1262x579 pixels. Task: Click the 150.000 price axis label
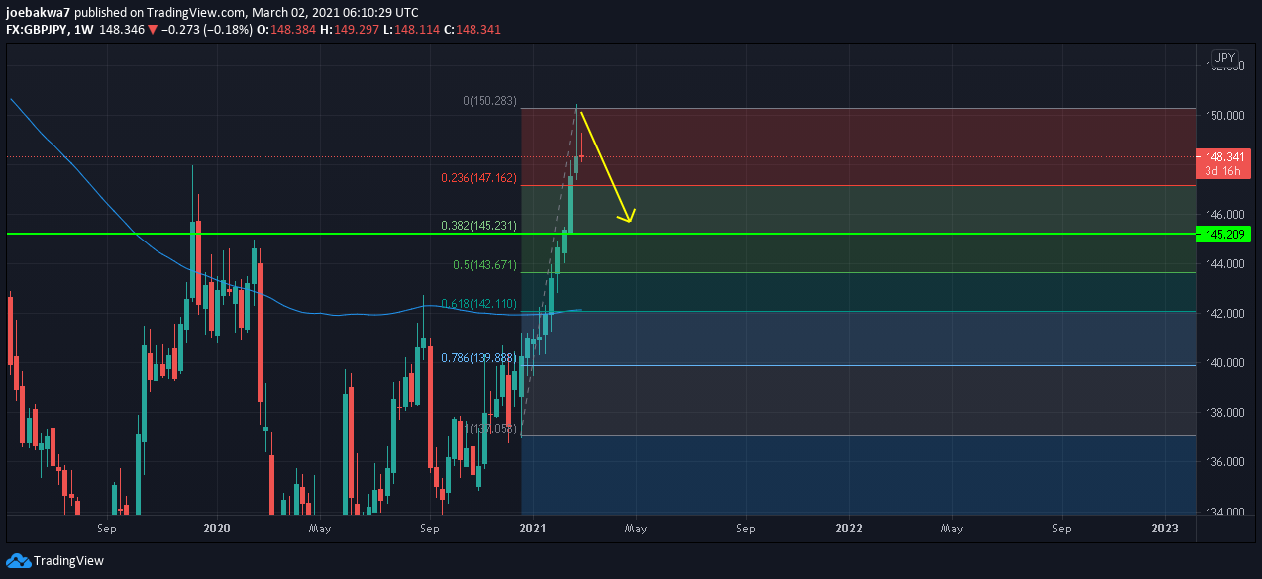(x=1224, y=116)
